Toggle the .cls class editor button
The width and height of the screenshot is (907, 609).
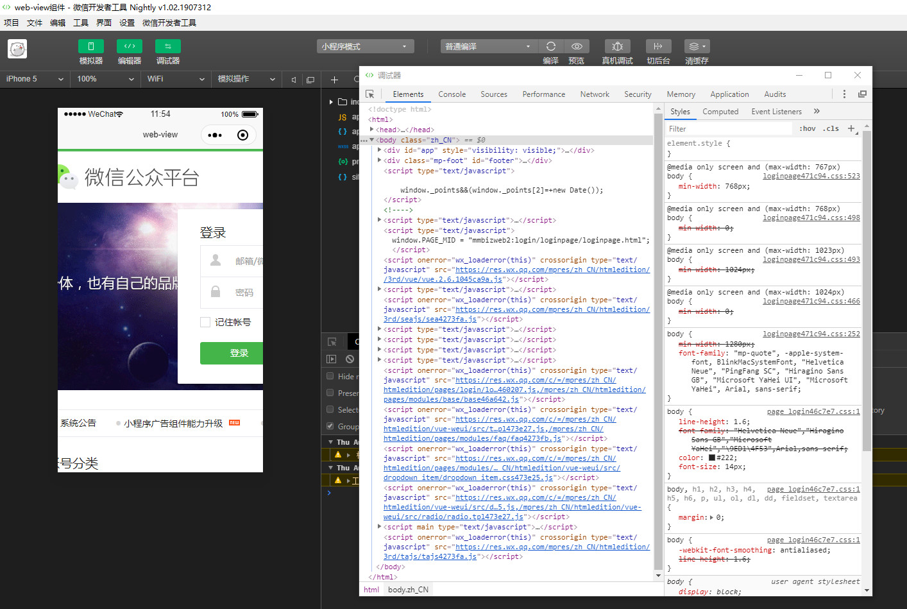tap(831, 128)
